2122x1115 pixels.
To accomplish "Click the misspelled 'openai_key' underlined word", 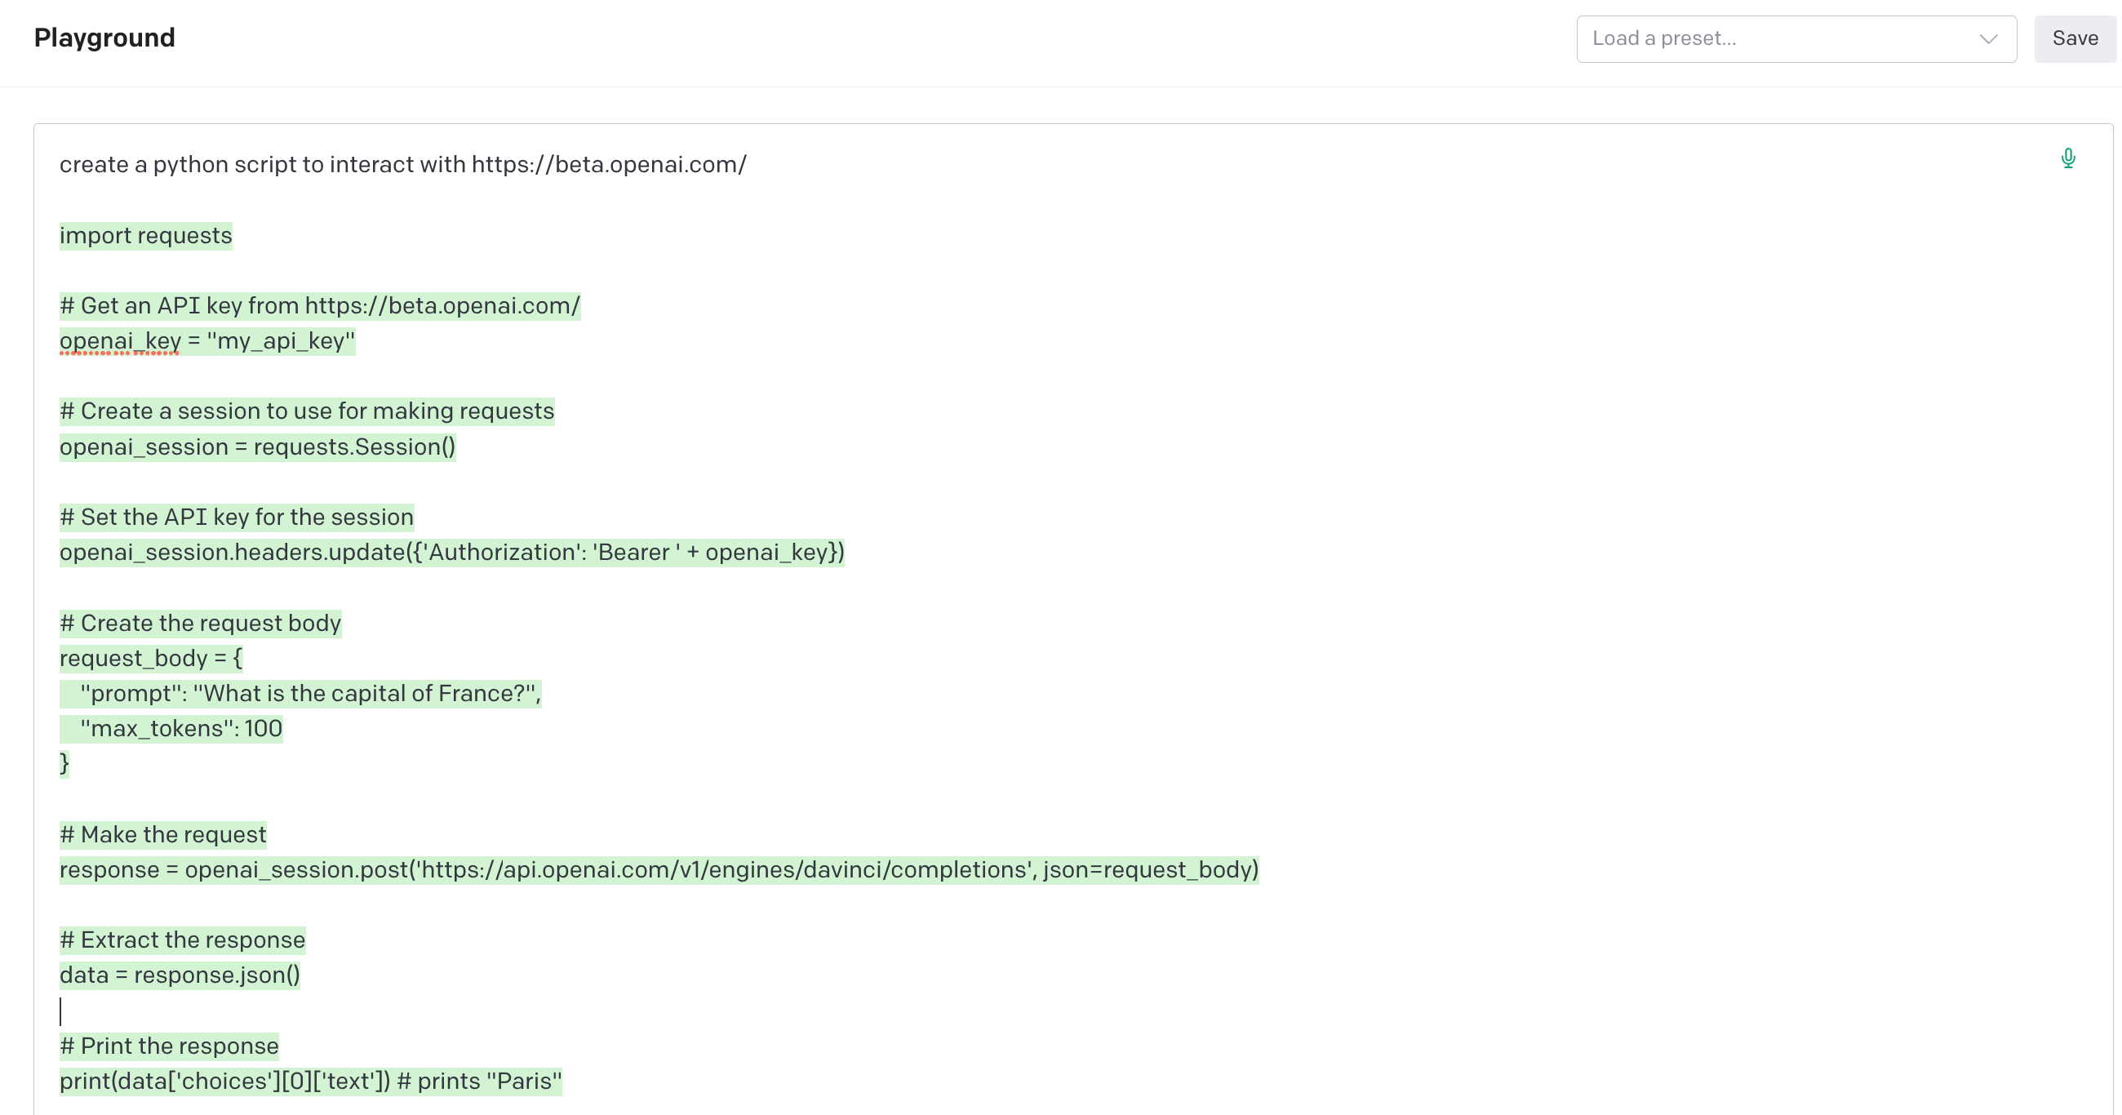I will pos(120,341).
